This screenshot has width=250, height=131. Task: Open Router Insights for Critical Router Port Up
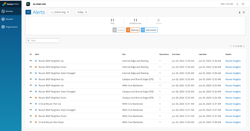pyautogui.click(x=233, y=104)
